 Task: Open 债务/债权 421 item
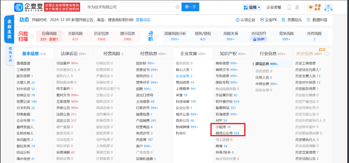point(203,36)
